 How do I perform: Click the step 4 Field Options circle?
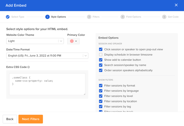(x=122, y=17)
